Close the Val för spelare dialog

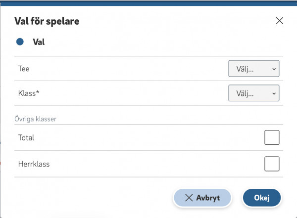(279, 21)
